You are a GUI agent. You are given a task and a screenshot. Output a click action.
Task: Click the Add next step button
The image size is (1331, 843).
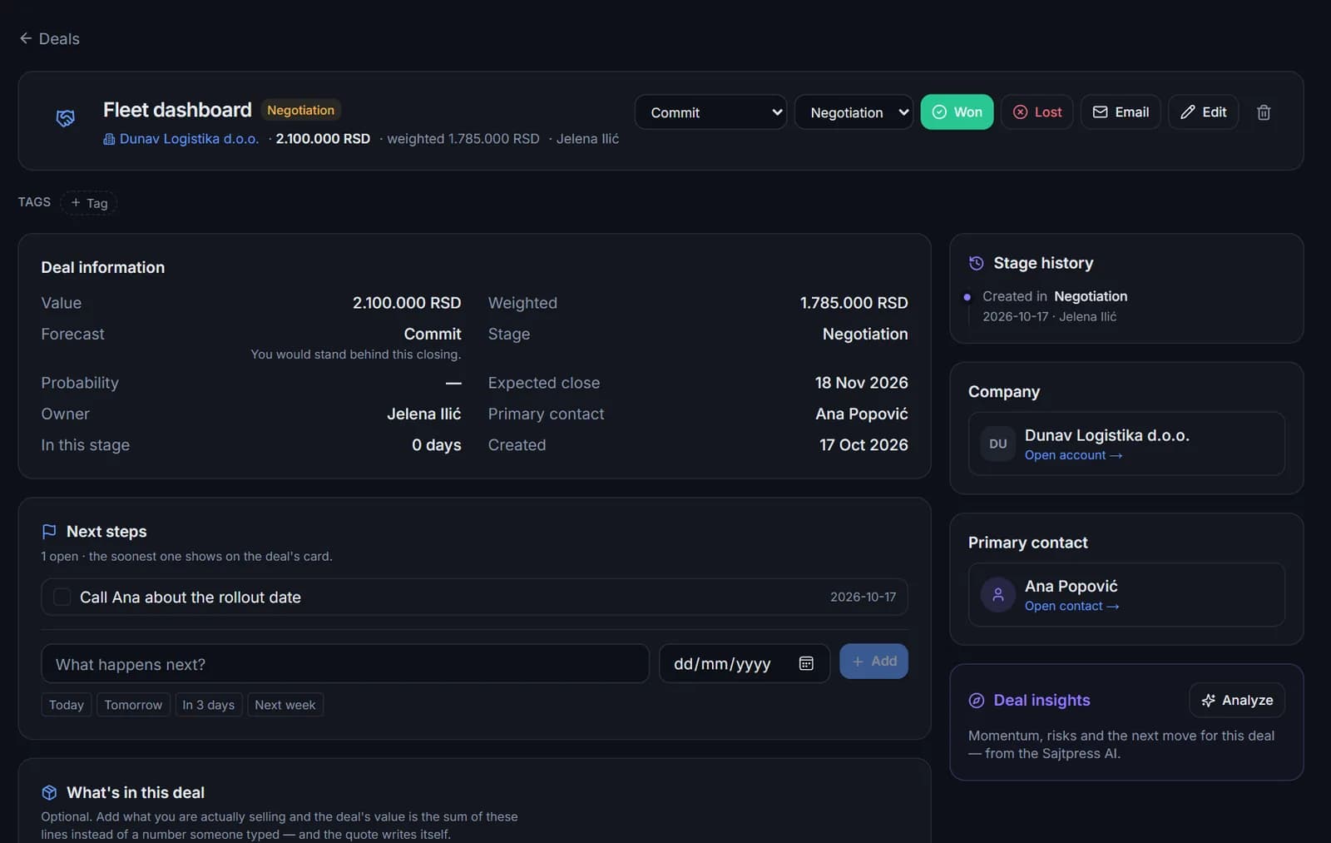[x=873, y=662]
